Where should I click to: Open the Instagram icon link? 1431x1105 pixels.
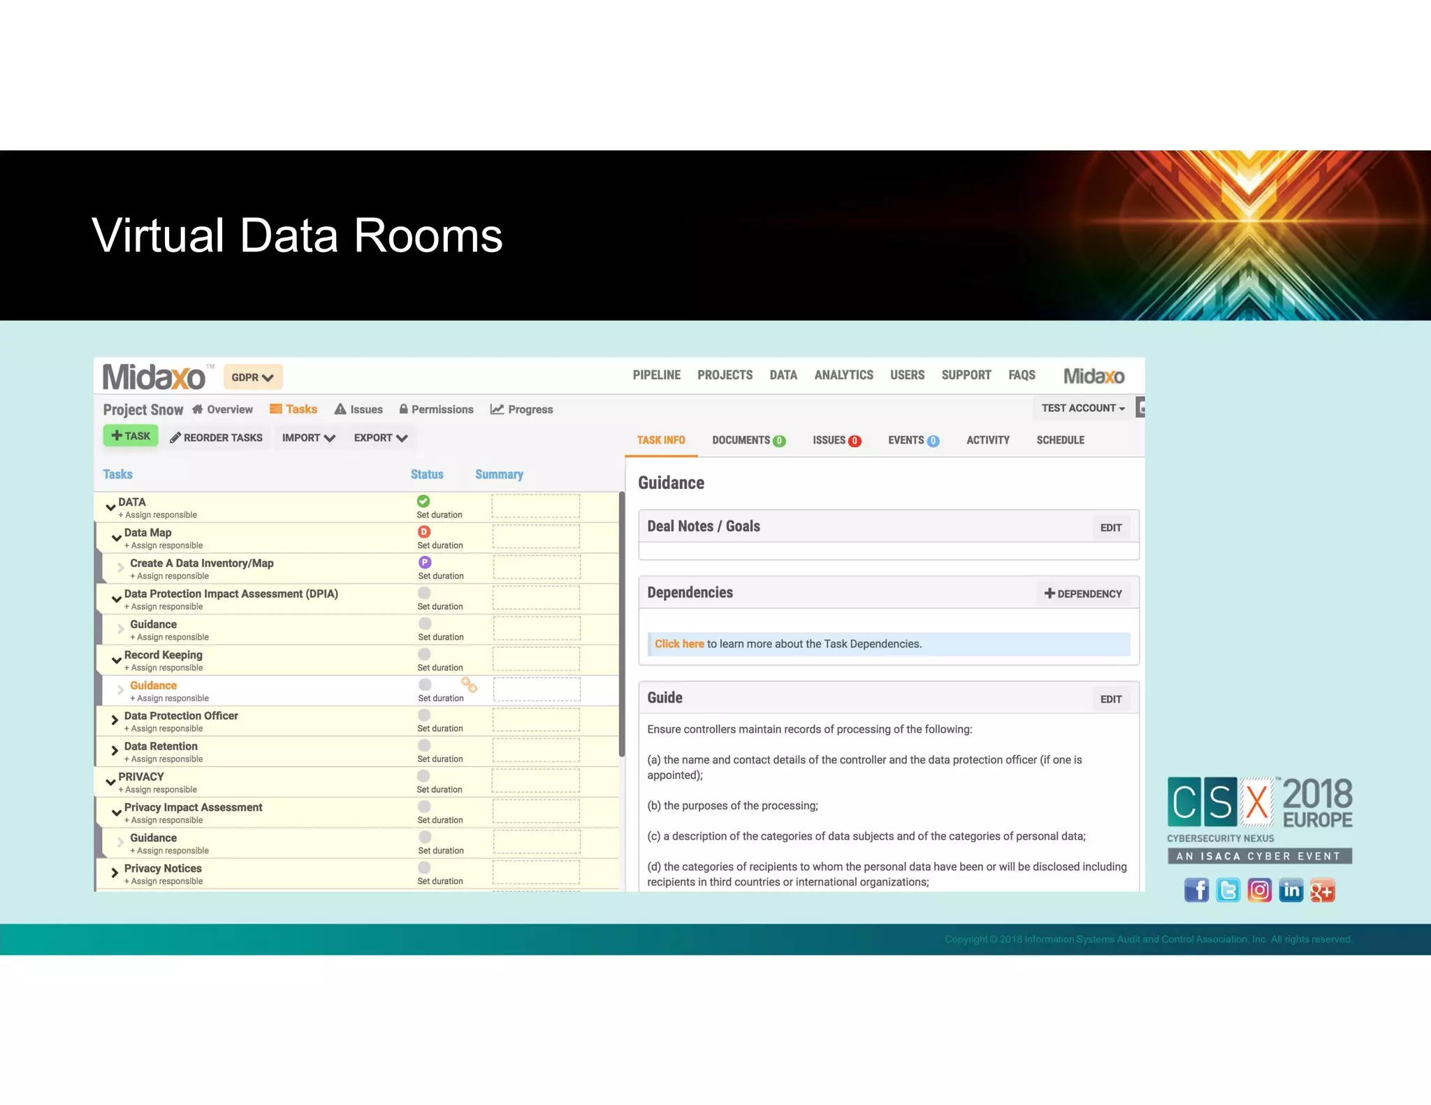pyautogui.click(x=1259, y=890)
